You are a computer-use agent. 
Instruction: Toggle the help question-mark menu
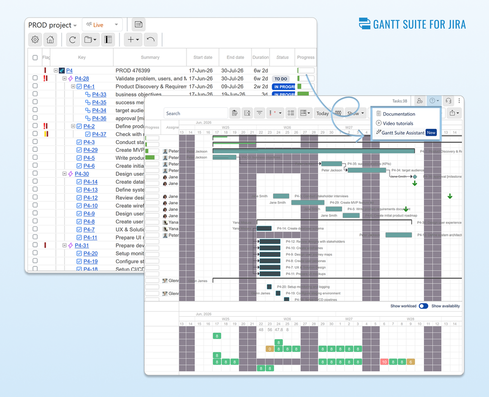434,100
